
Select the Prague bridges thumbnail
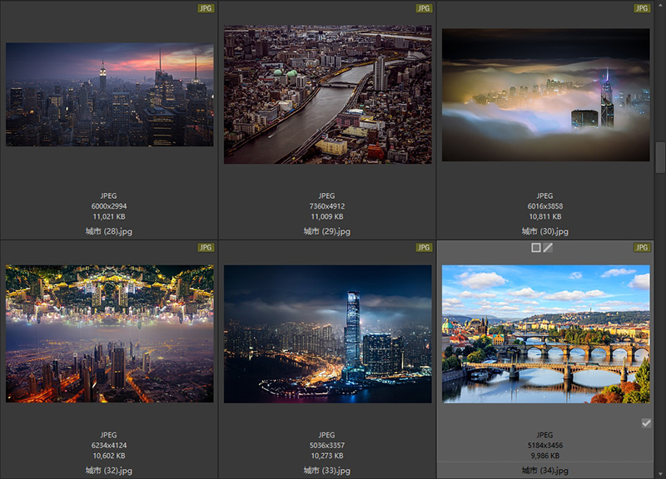[545, 334]
